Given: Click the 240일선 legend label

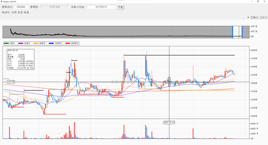Looking at the screenshot, I should click(x=75, y=43).
